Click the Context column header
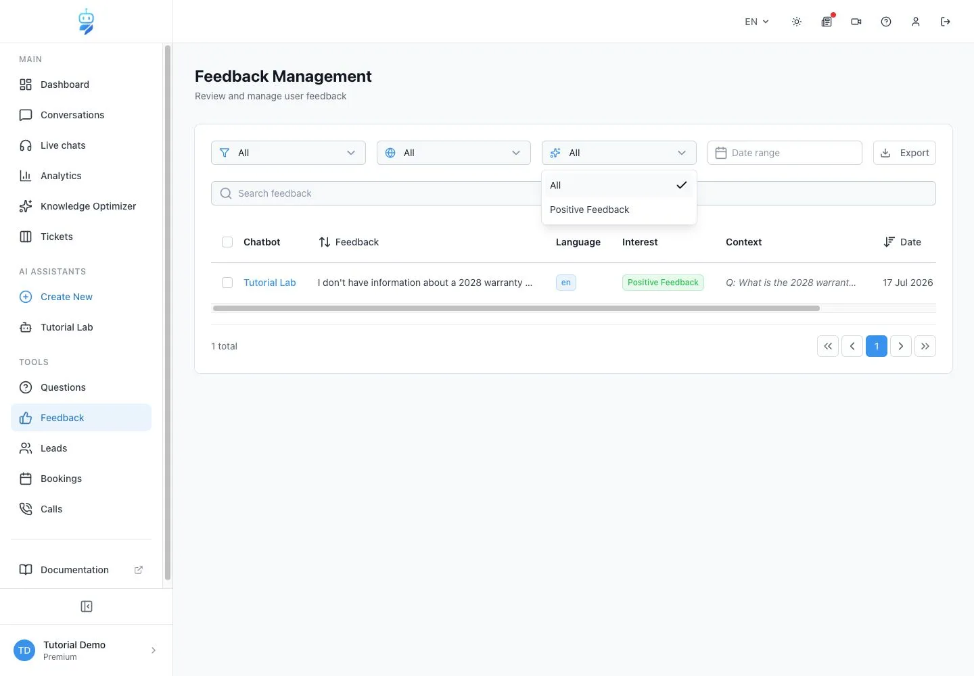 [x=744, y=242]
